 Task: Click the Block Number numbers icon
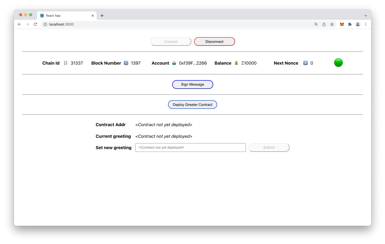(x=126, y=63)
